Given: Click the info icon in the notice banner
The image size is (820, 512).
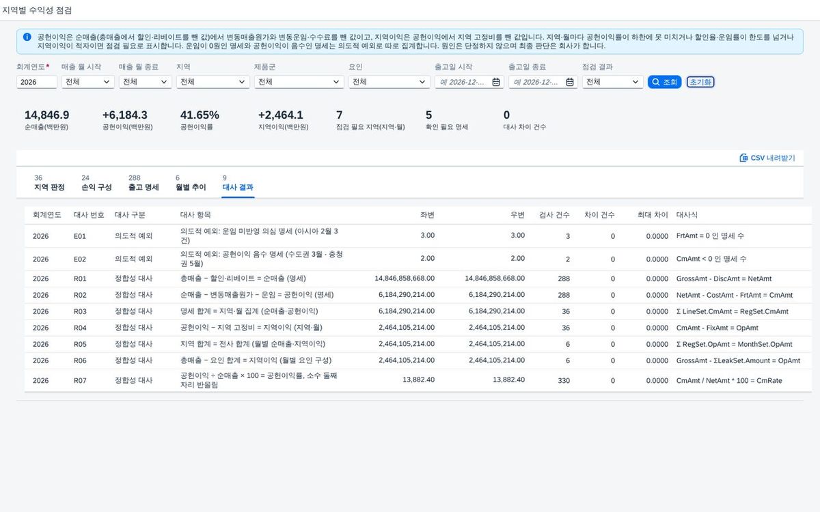Looking at the screenshot, I should 27,37.
